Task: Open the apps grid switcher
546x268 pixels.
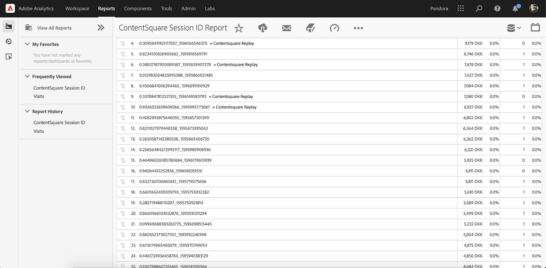Action: [x=461, y=9]
